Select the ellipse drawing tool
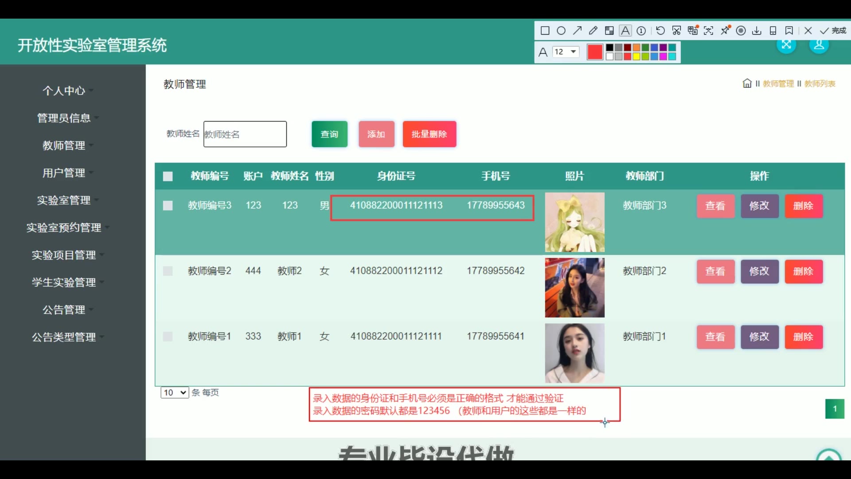The width and height of the screenshot is (851, 479). (561, 31)
